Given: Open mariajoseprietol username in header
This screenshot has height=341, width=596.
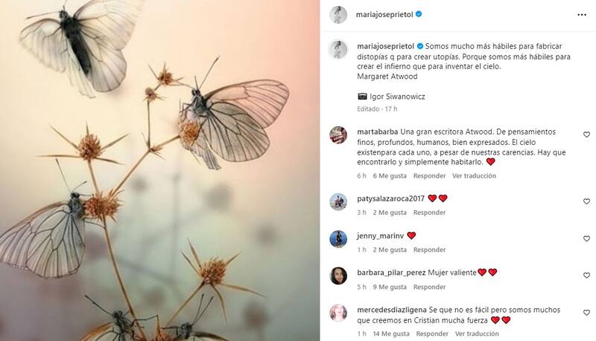Looking at the screenshot, I should [384, 15].
